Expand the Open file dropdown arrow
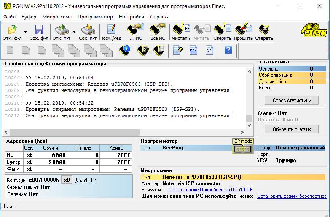 point(25,32)
